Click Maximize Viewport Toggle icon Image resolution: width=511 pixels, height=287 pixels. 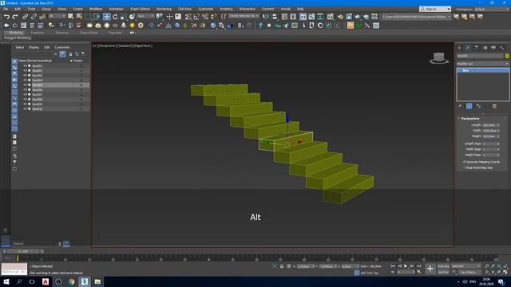click(505, 272)
